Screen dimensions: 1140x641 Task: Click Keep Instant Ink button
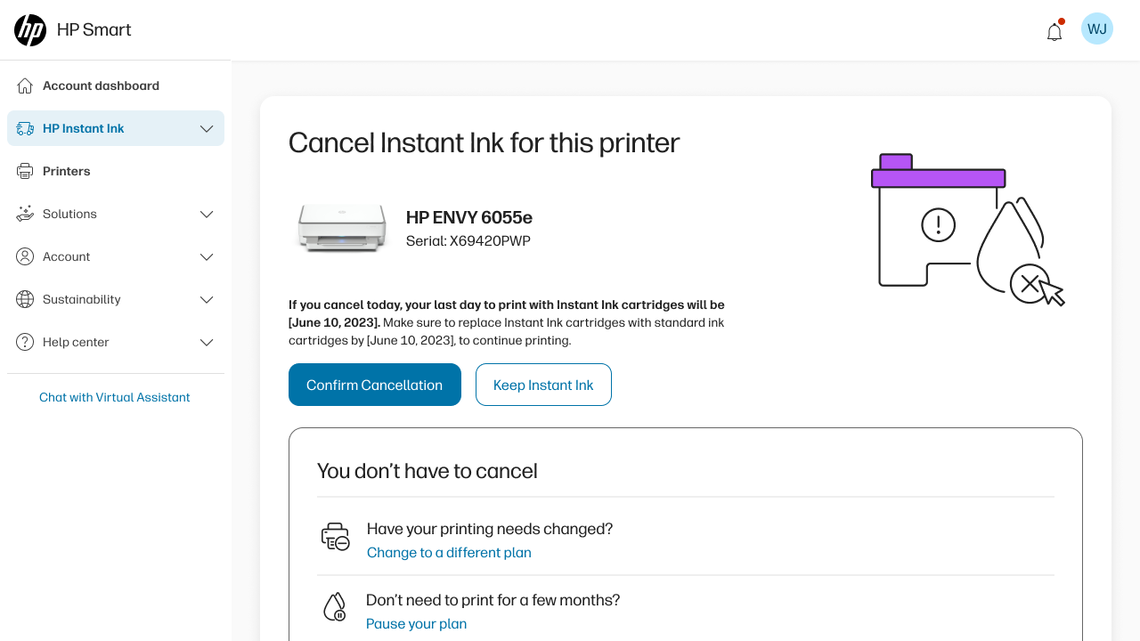(x=543, y=385)
